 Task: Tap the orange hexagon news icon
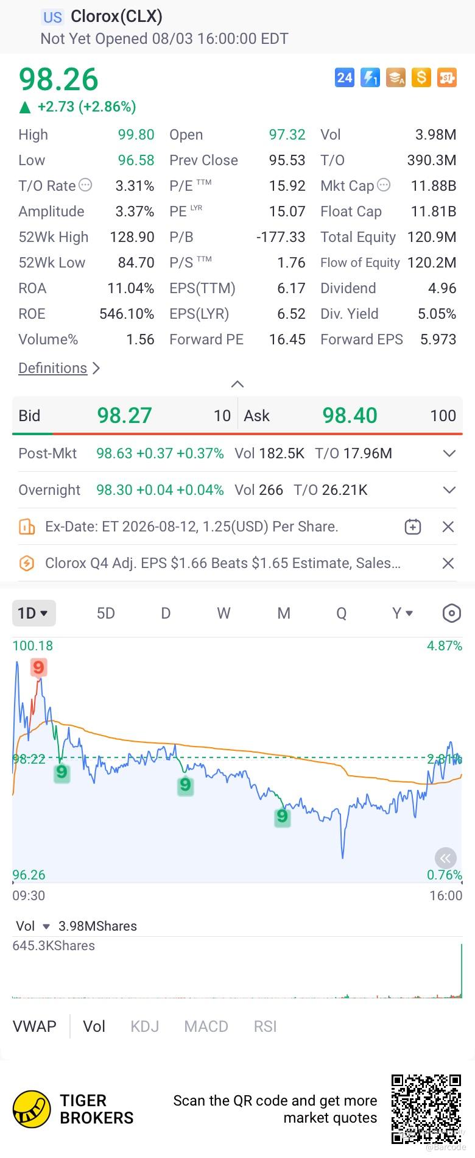click(27, 563)
